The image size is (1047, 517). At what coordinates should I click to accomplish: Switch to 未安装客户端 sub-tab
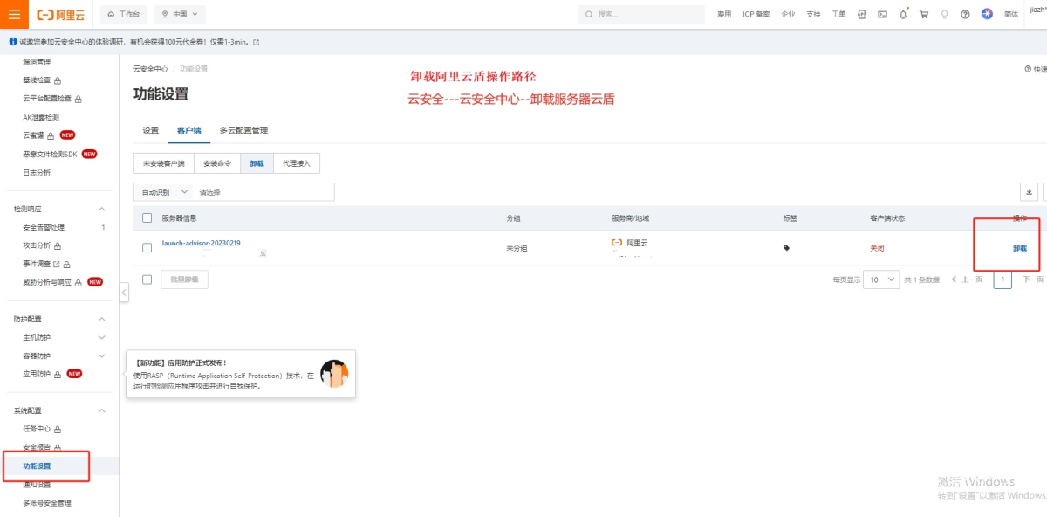(164, 163)
